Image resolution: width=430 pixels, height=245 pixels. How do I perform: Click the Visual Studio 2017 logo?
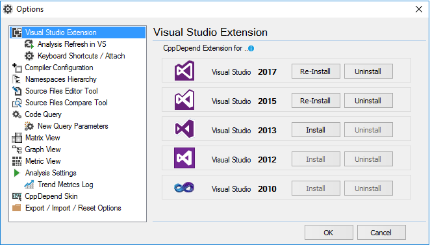(184, 70)
